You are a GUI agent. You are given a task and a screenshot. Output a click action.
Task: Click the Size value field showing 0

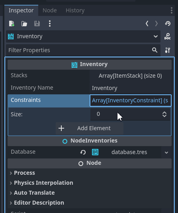coord(130,114)
